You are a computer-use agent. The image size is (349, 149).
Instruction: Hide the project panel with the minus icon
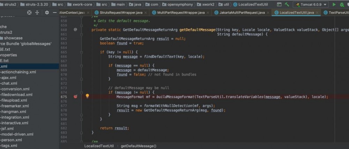click(55, 13)
